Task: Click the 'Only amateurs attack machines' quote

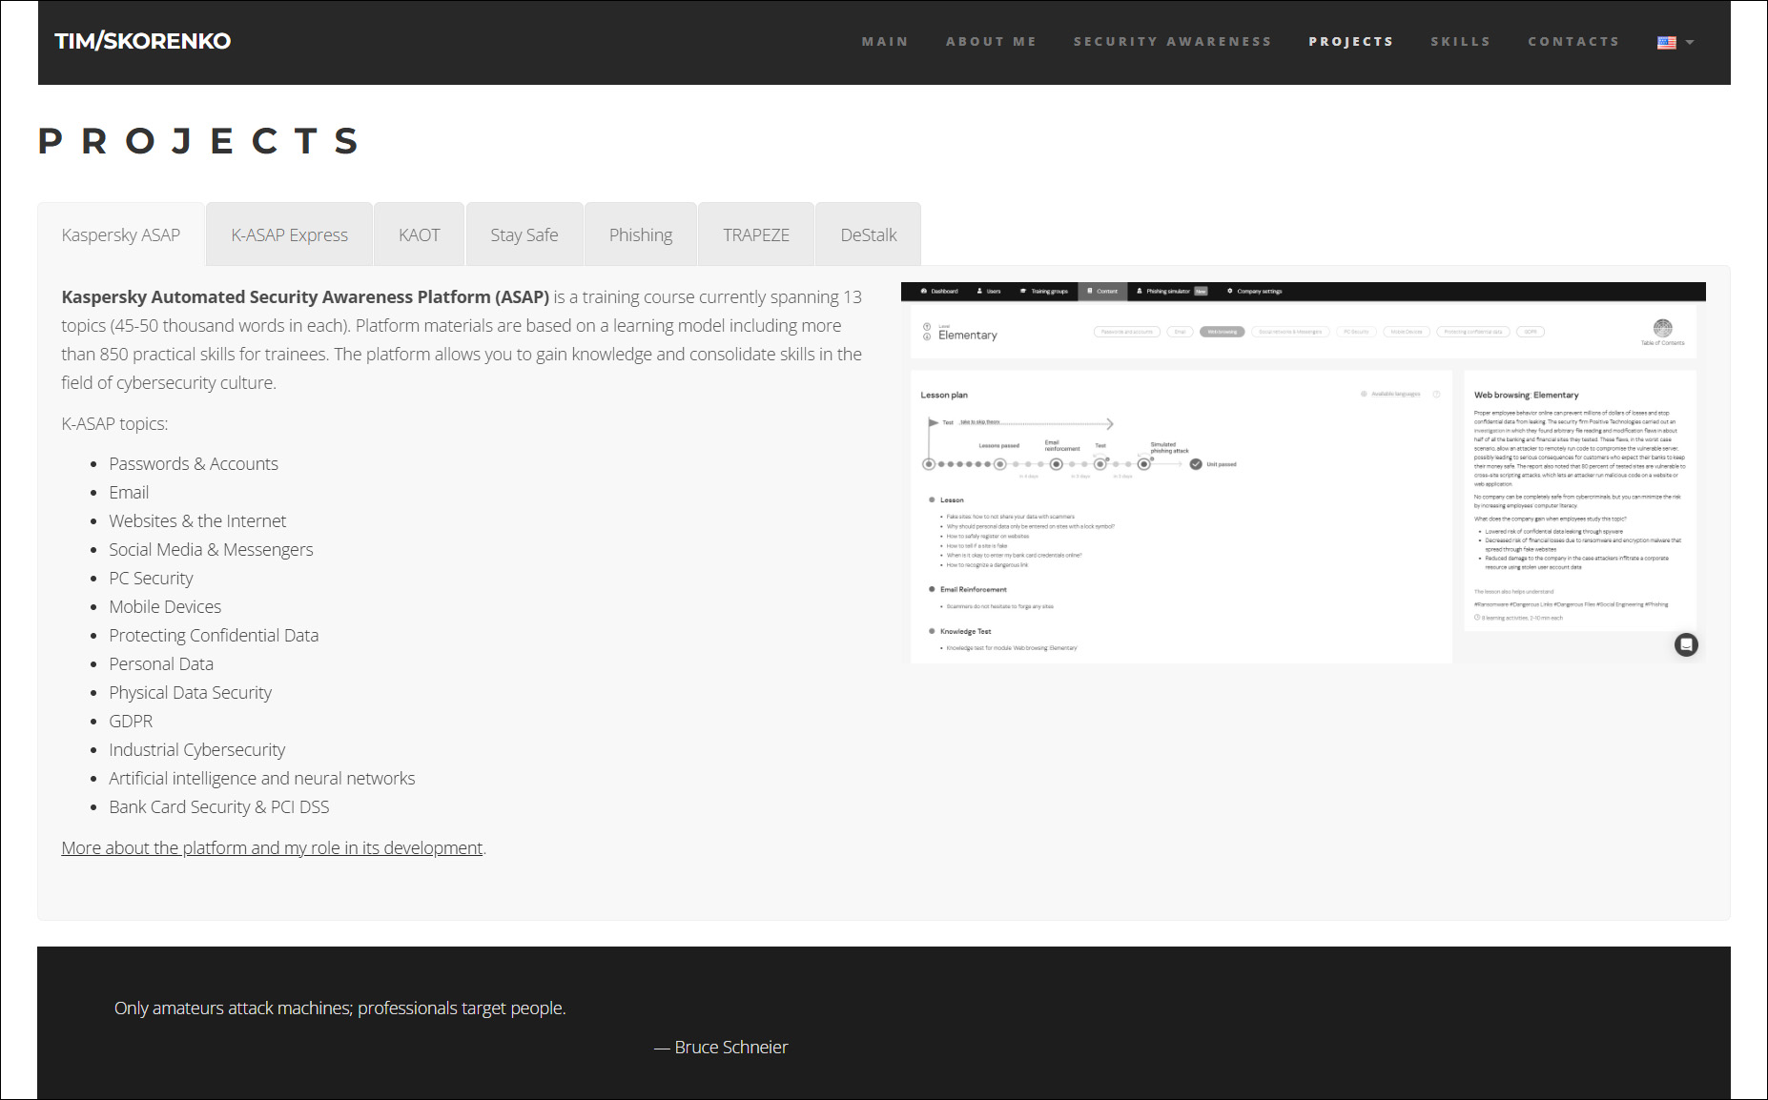Action: click(340, 1008)
